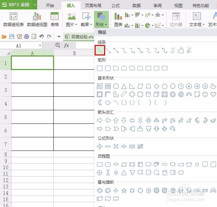Insert a rounded rectangle shape
Viewport: 217px width, 207px height.
coord(108,68)
